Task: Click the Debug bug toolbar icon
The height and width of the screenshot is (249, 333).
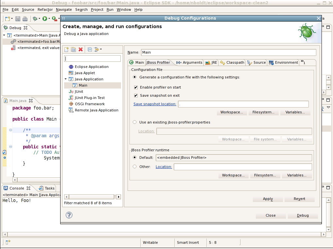Action: (35, 19)
